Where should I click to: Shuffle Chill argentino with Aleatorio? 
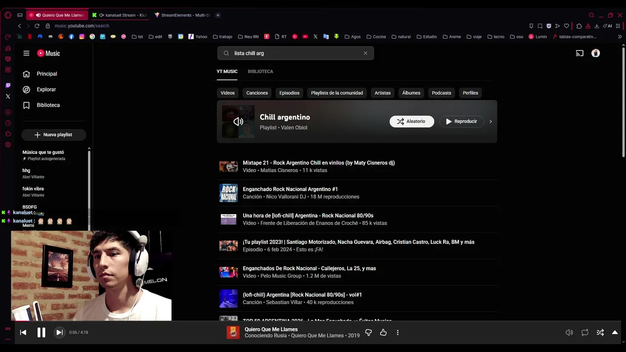click(x=412, y=121)
